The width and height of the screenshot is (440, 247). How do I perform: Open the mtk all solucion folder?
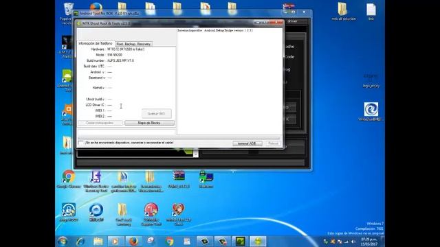click(x=344, y=12)
